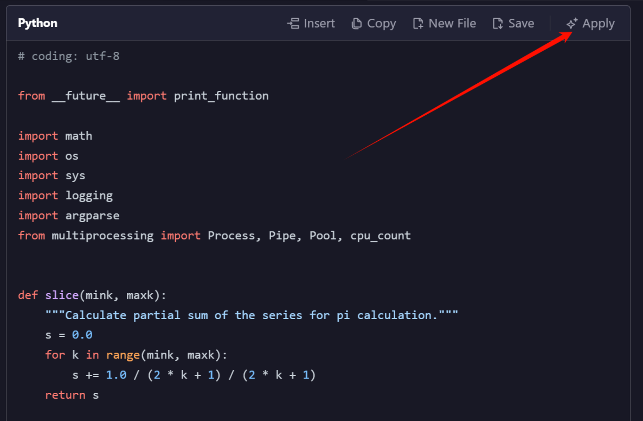The image size is (643, 421).
Task: Click the range call in the for loop
Action: click(123, 355)
